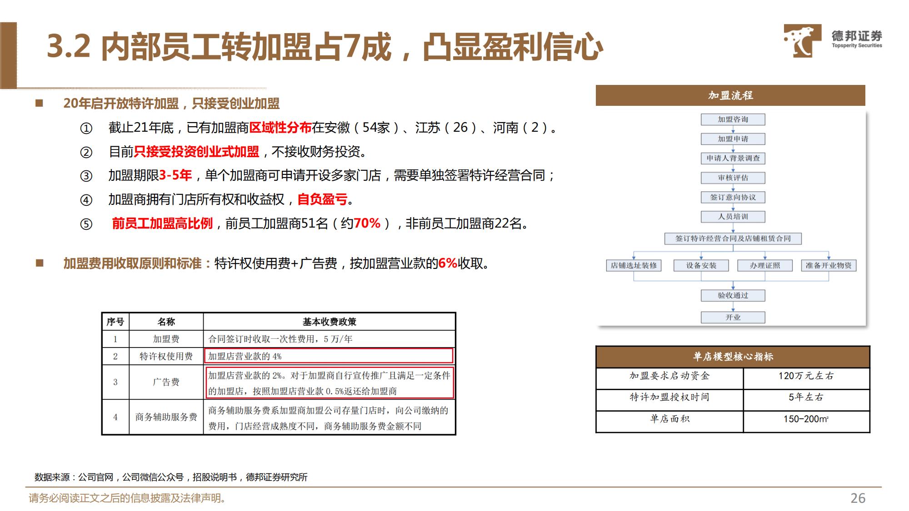The image size is (909, 511).
Task: Click the 开业 final step box
Action: [733, 317]
